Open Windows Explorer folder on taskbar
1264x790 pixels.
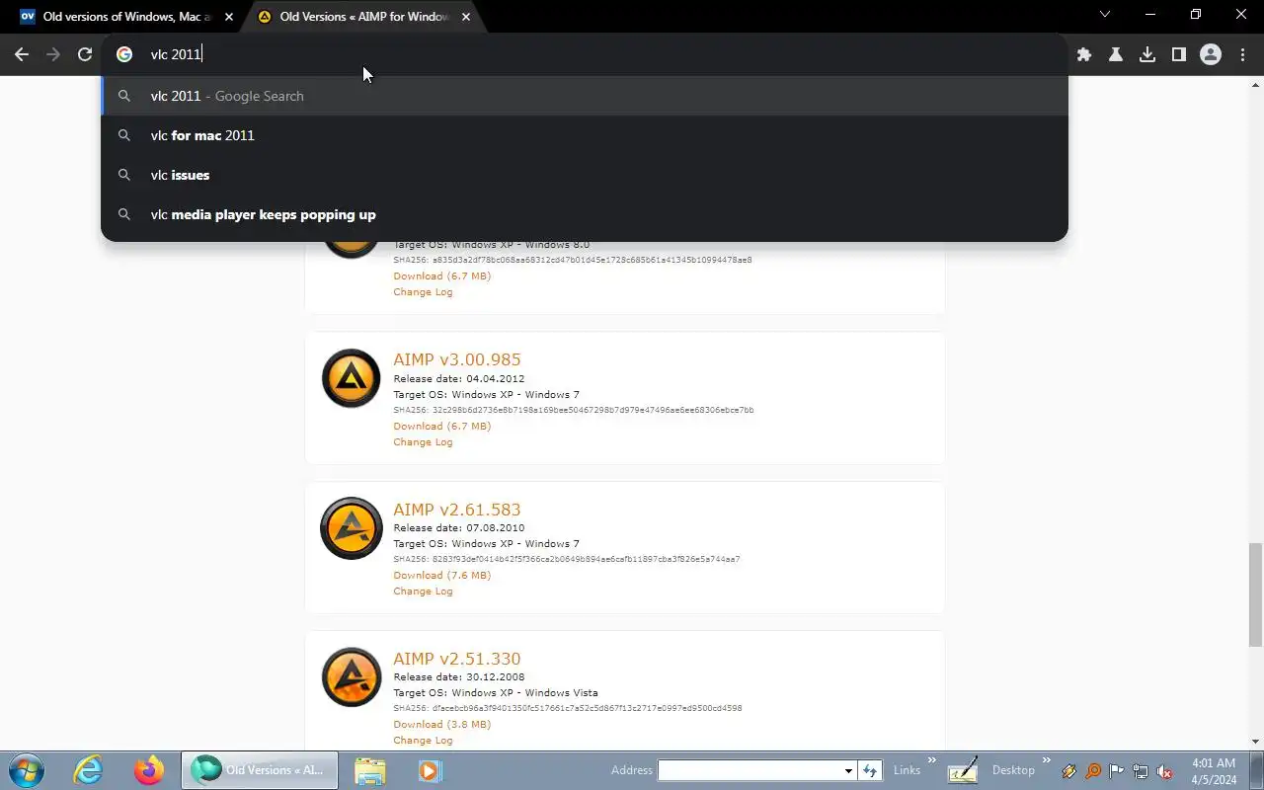tap(369, 770)
